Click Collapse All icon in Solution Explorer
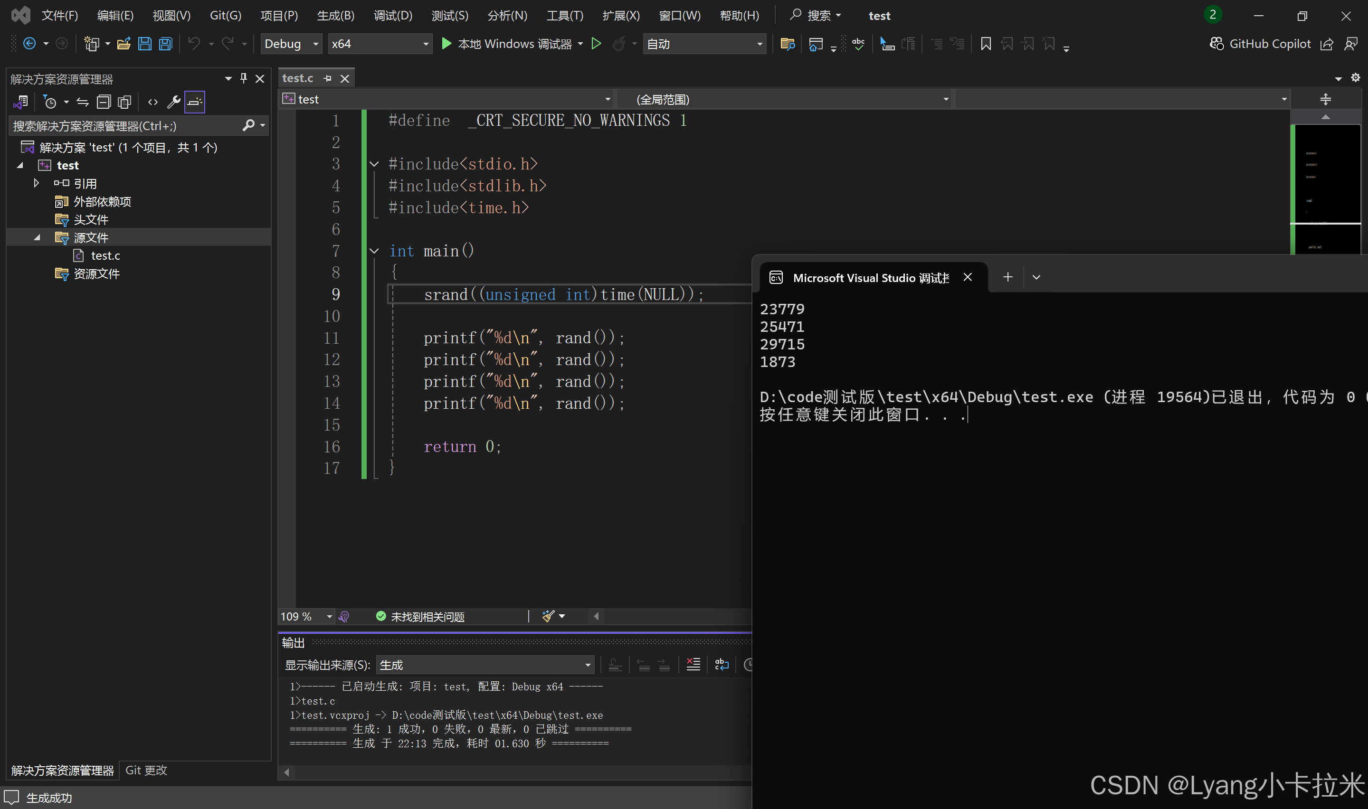Image resolution: width=1368 pixels, height=809 pixels. [x=103, y=102]
